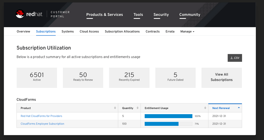Sort table by Quantity column
264x140 pixels.
(x=137, y=108)
